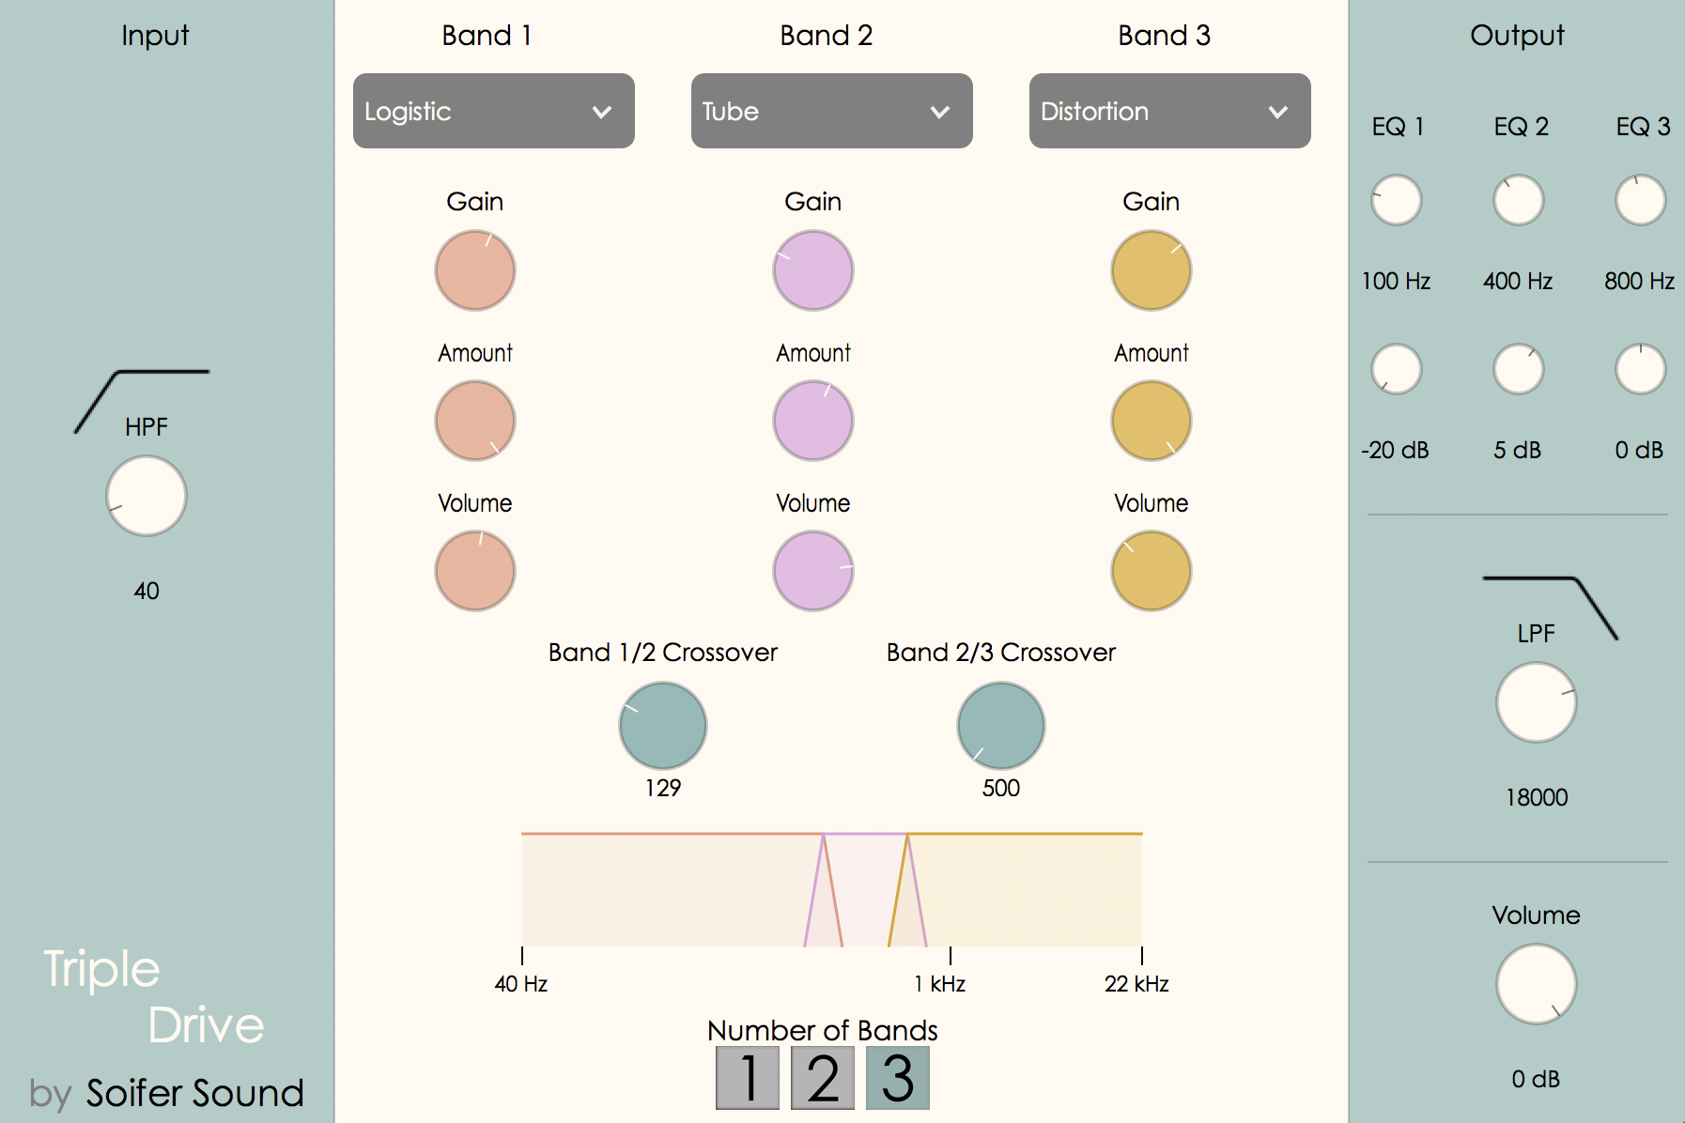Click the EQ 2 gain knob showing 5 dB
1685x1123 pixels.
(x=1519, y=369)
